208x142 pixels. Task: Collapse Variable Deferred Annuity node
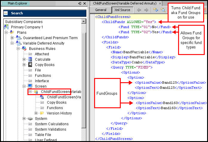(x=12, y=43)
